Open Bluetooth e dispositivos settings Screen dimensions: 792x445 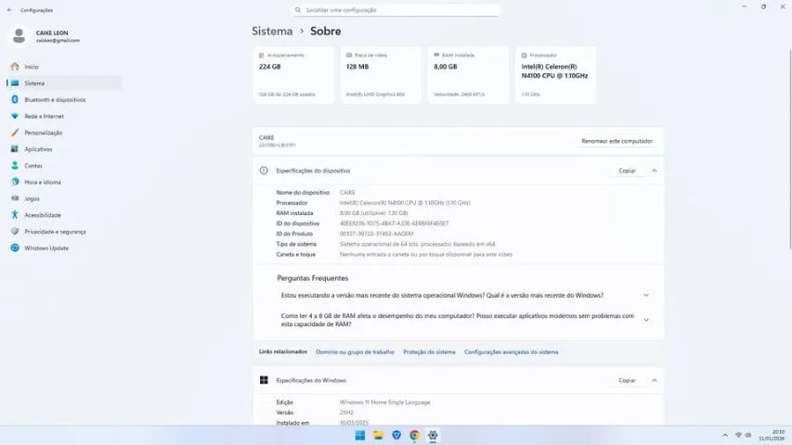click(x=54, y=99)
